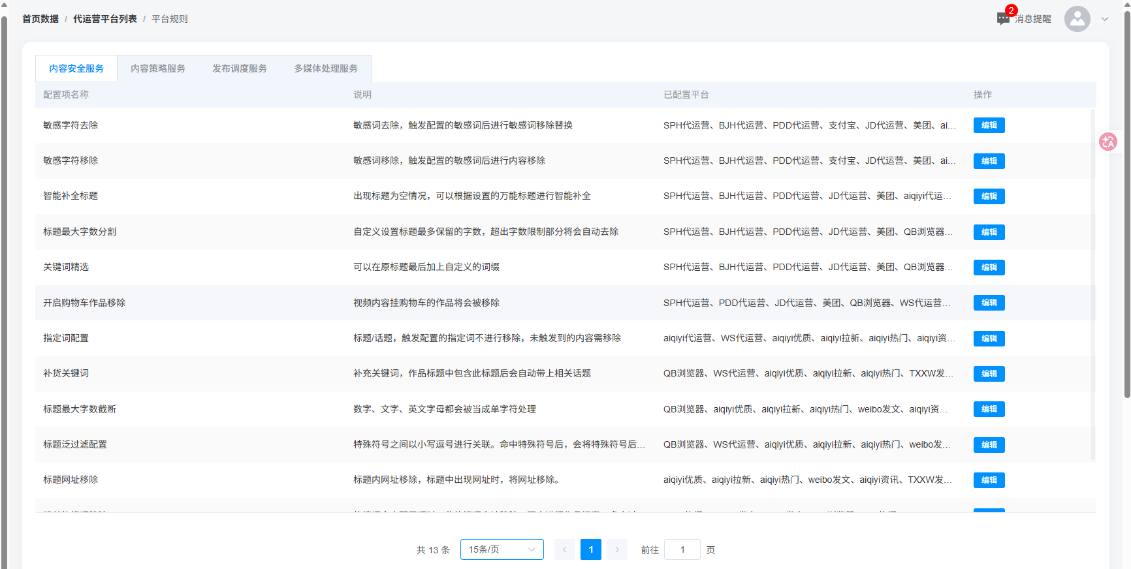Click 编辑 for 标题最大字数分割
The width and height of the screenshot is (1131, 569).
(989, 232)
